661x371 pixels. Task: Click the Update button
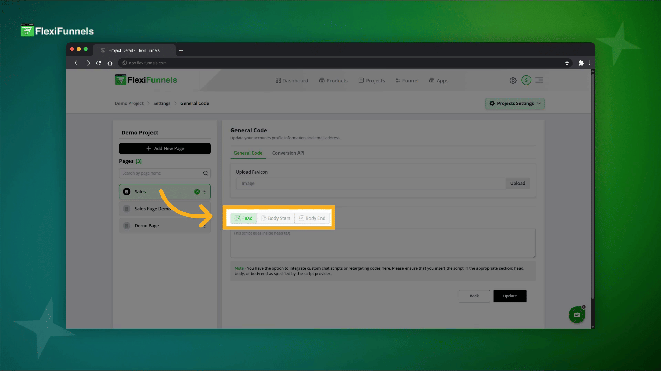510,296
